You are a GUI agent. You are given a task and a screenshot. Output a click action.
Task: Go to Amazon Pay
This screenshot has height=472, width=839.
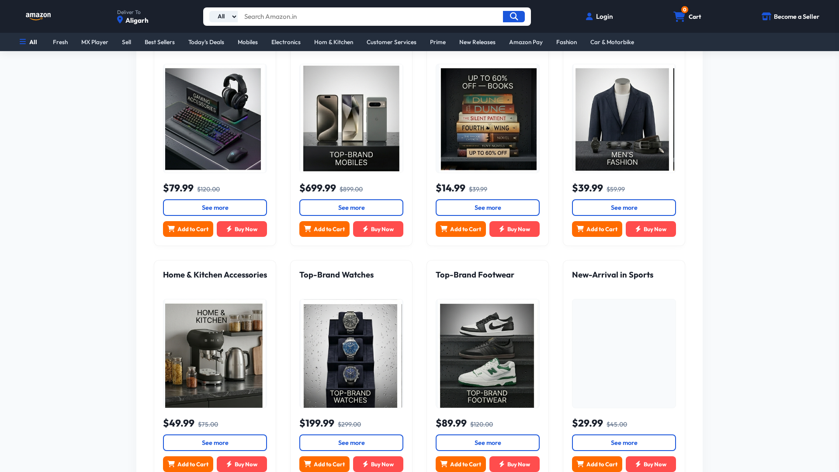pyautogui.click(x=526, y=42)
